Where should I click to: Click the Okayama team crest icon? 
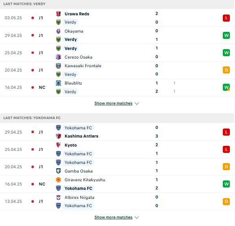pyautogui.click(x=58, y=31)
